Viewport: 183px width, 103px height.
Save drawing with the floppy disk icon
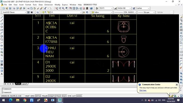[x=10, y=8]
